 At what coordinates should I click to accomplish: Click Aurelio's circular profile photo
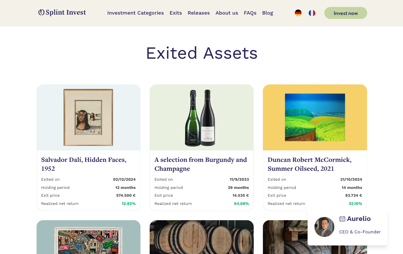[324, 227]
